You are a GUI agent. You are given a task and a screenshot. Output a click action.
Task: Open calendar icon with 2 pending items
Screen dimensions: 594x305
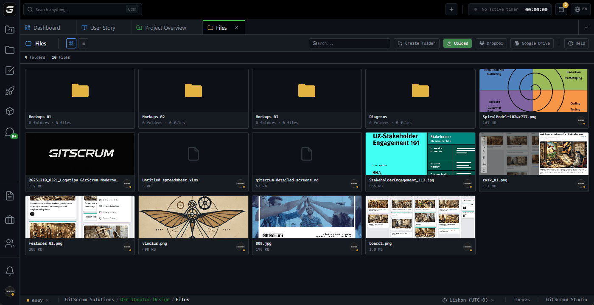561,9
